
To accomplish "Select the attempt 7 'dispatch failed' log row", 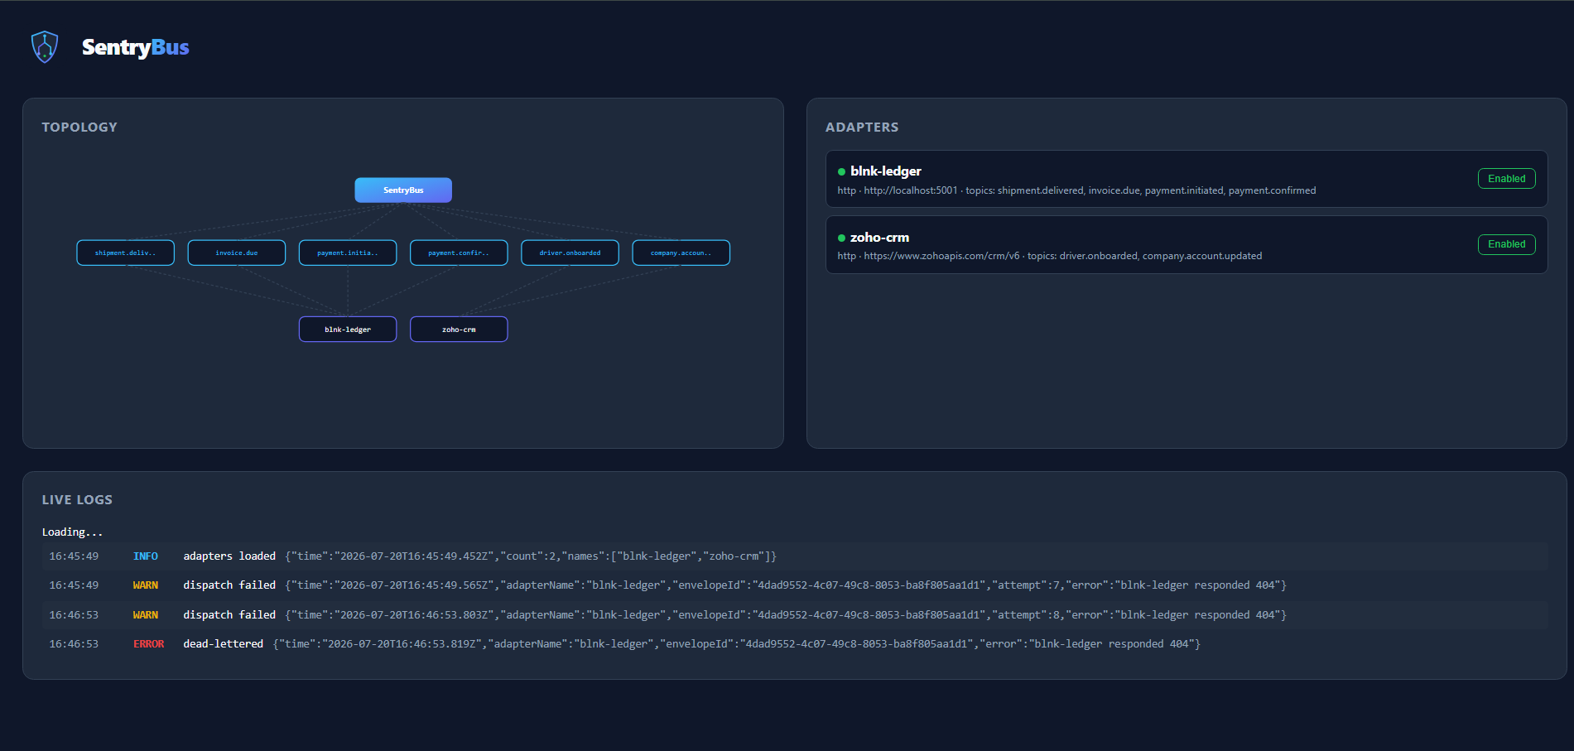I will 795,585.
